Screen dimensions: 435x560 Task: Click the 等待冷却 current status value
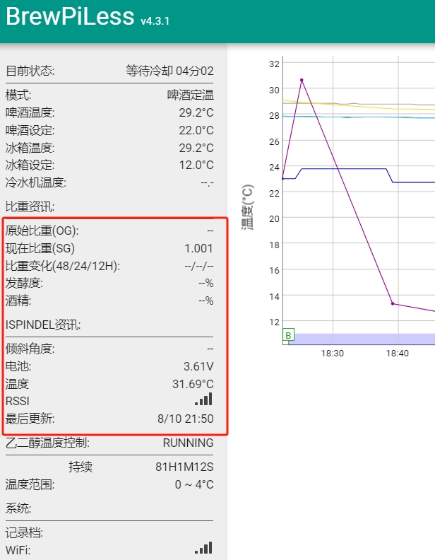tap(169, 71)
